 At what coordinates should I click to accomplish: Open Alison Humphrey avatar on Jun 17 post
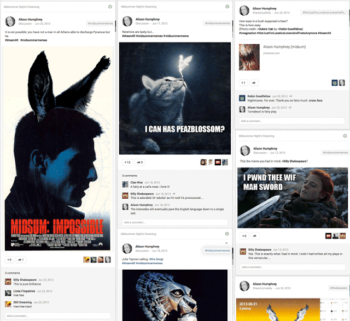pyautogui.click(x=127, y=21)
